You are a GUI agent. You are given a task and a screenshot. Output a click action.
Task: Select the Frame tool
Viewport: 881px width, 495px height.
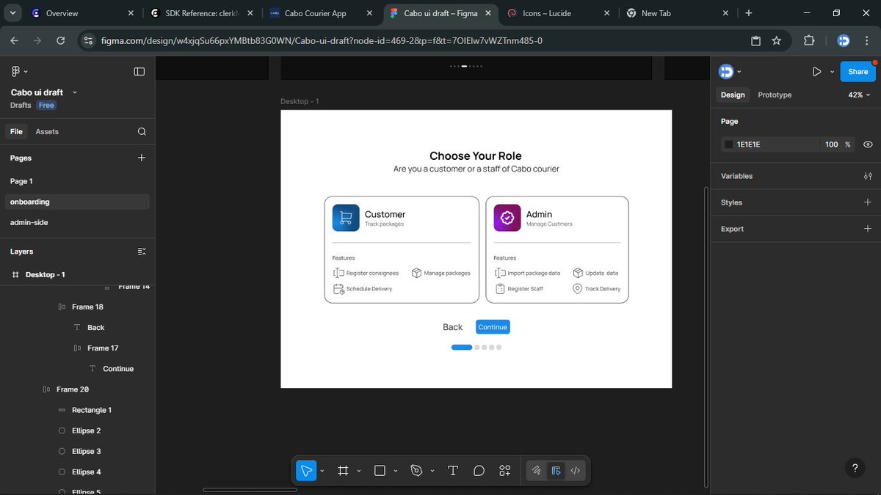tap(343, 471)
